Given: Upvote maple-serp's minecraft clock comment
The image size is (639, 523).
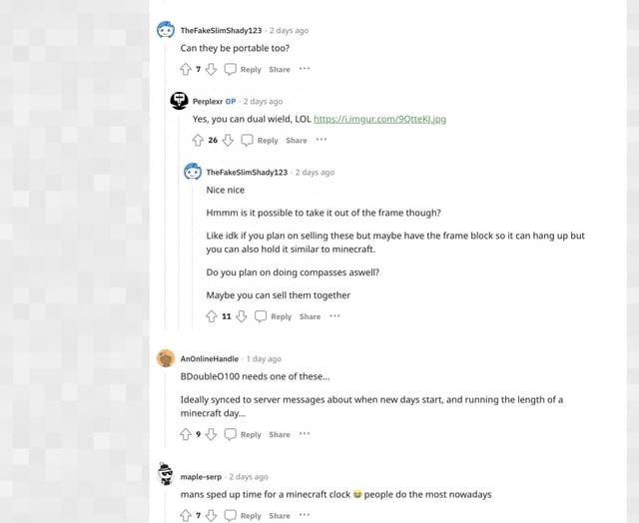Looking at the screenshot, I should click(x=186, y=516).
